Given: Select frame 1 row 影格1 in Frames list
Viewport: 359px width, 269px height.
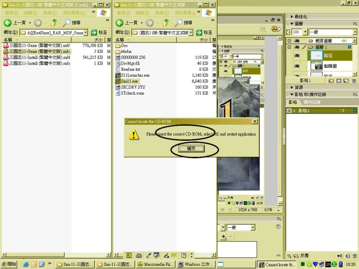Looking at the screenshot, I should pos(321,111).
